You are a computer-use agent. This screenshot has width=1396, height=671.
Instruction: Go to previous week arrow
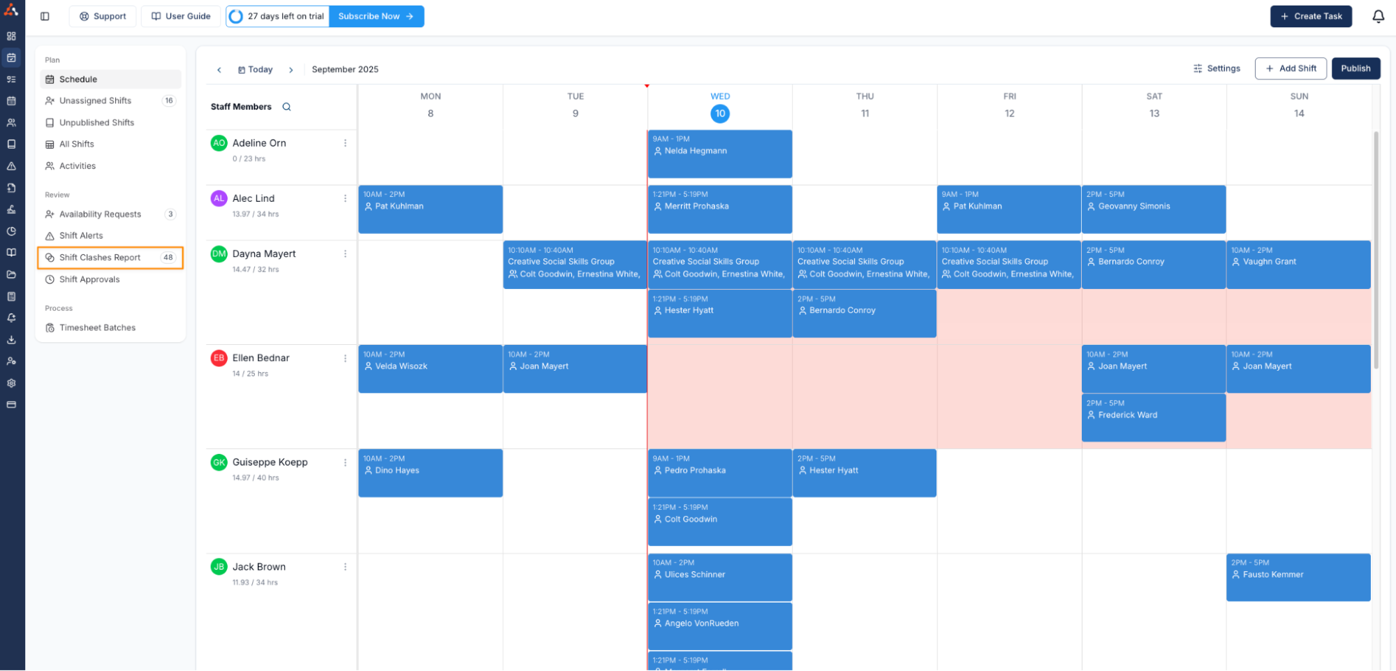tap(219, 70)
